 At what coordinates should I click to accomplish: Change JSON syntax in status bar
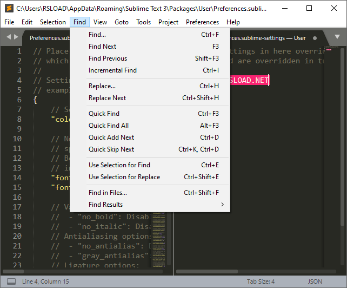315,282
